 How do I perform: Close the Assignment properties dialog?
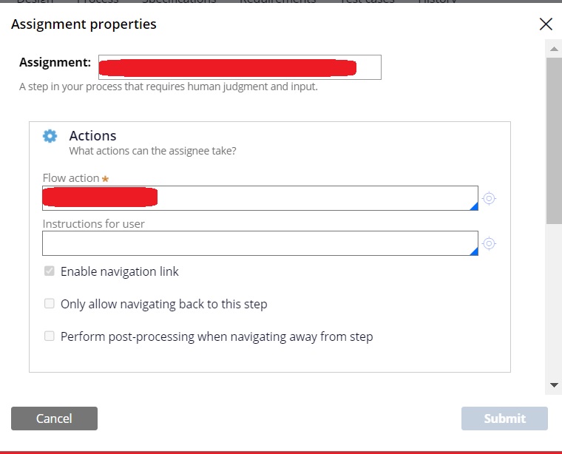coord(546,24)
